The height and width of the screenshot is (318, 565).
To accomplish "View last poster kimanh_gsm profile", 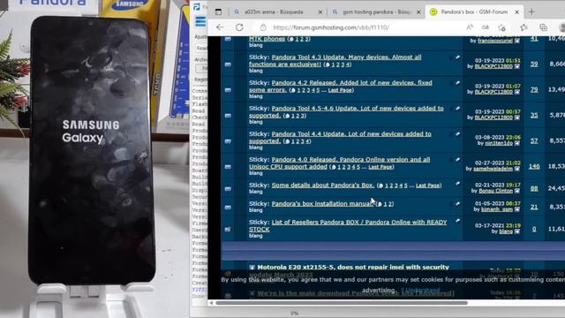I will tap(496, 209).
